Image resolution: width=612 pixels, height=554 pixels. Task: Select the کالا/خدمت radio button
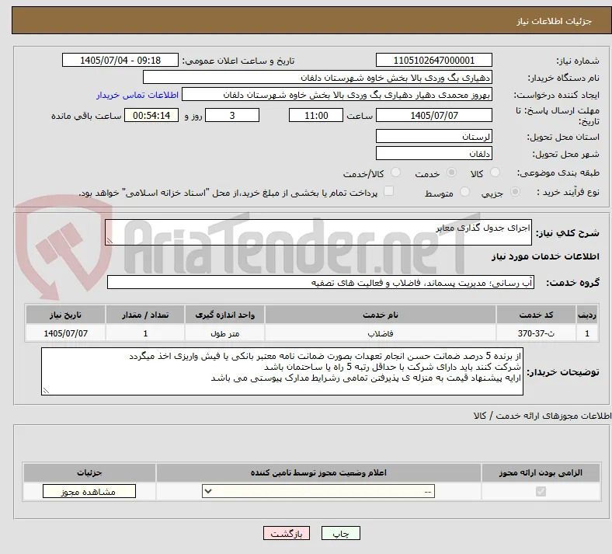(396, 172)
